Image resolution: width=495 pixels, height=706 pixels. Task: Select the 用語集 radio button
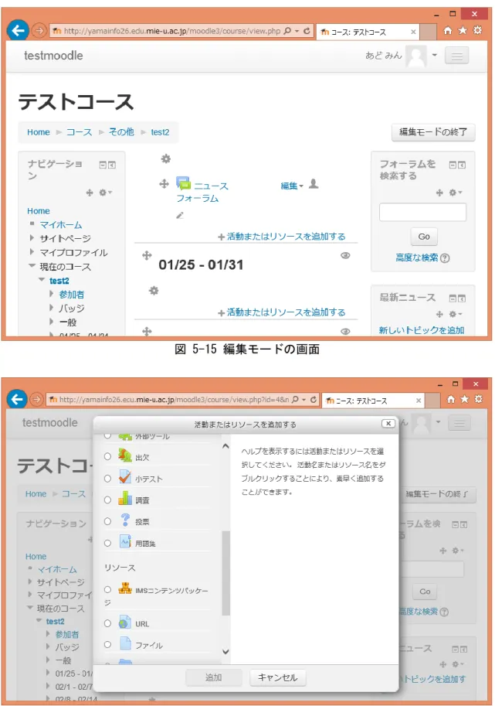pos(107,543)
